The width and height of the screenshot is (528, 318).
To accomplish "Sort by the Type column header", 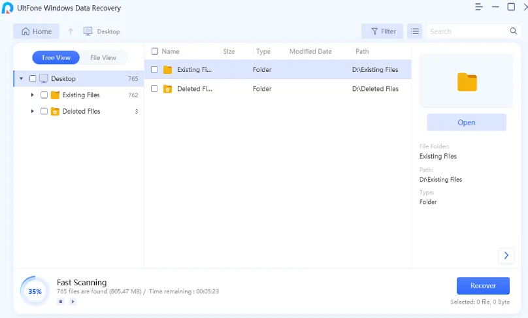I will tap(263, 52).
